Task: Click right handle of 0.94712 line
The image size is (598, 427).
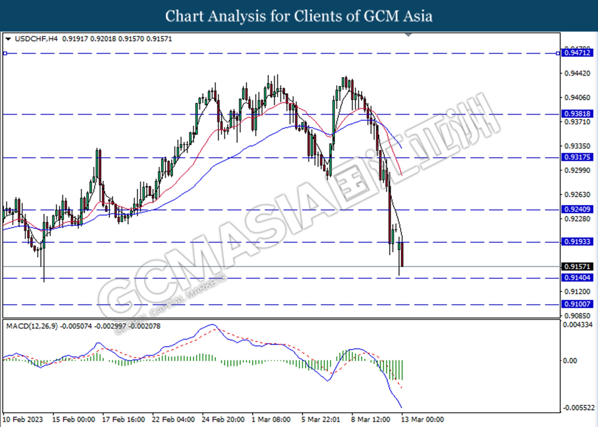Action: (558, 54)
